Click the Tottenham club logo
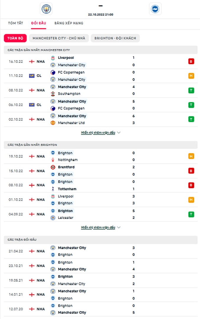Viewport: 200px width, 319px height. click(53, 189)
